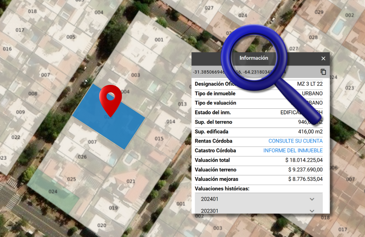Select parcel 009 on the map
The width and height of the screenshot is (365, 237).
[21, 112]
